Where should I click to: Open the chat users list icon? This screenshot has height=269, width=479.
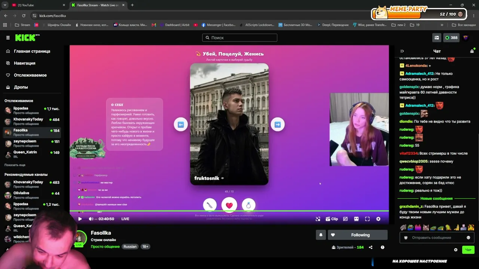click(x=472, y=51)
